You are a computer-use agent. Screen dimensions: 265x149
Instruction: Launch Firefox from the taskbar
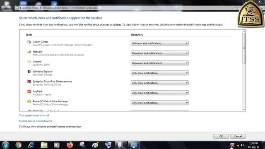pyautogui.click(x=70, y=145)
